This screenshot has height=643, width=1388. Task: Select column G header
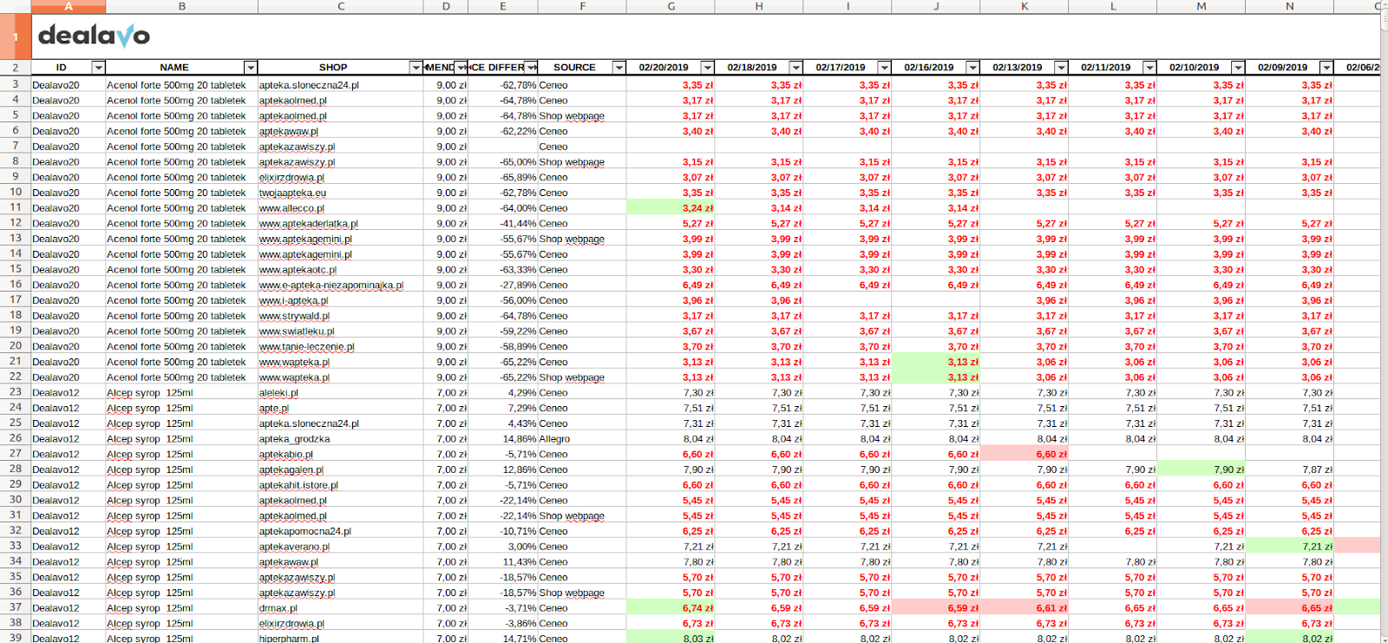671,6
